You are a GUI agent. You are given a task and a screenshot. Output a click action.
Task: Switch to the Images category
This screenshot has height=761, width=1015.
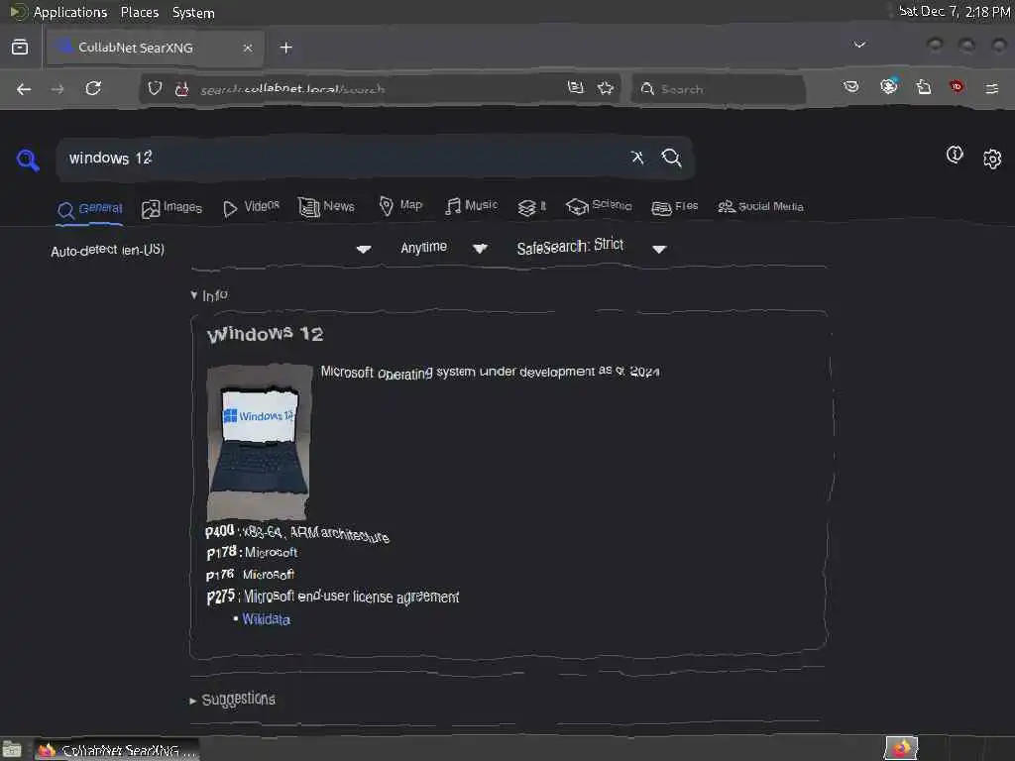coord(171,208)
